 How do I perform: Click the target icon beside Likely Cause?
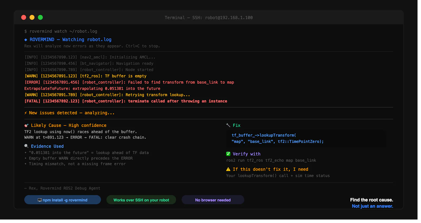(x=26, y=125)
